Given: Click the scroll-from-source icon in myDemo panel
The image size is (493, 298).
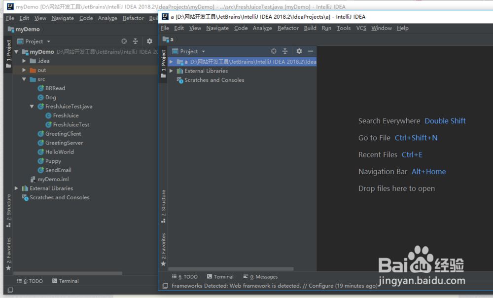Looking at the screenshot, I should pos(124,41).
